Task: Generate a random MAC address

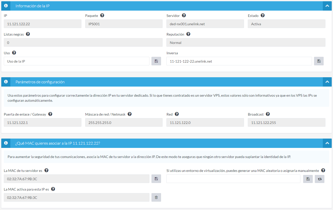Action: click(319, 179)
